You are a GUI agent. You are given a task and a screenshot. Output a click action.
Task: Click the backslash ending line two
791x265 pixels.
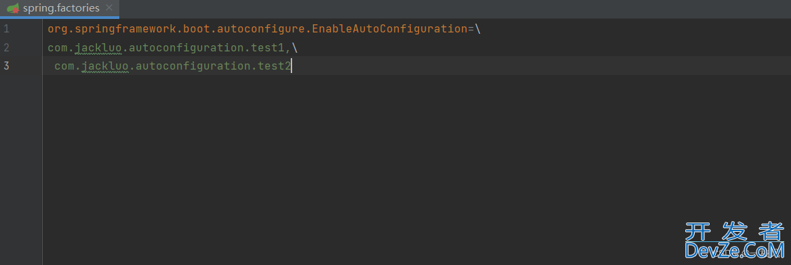pos(295,48)
